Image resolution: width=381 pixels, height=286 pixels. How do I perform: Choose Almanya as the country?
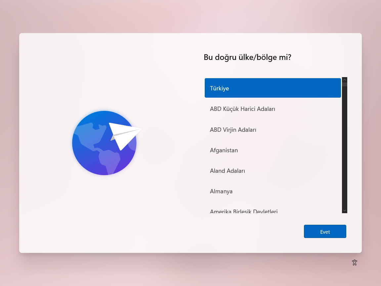point(273,191)
